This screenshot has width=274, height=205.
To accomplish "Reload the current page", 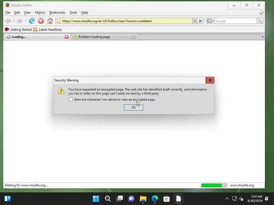I will pos(32,21).
